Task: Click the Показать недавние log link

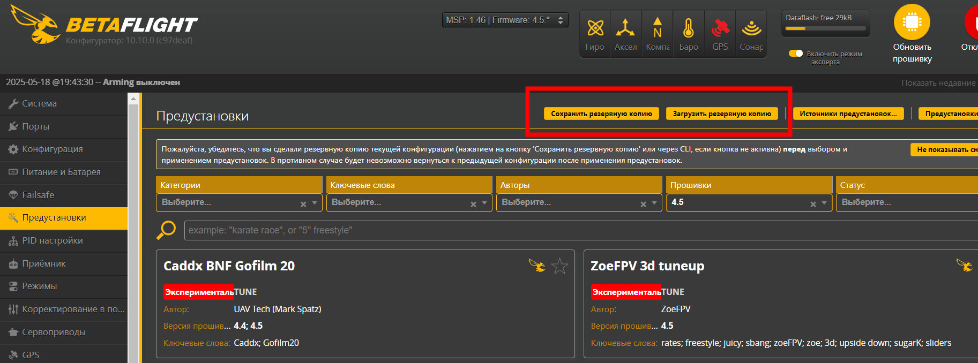Action: (938, 83)
